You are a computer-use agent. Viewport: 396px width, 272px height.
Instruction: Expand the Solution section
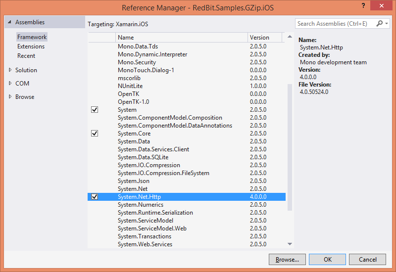tap(10, 70)
